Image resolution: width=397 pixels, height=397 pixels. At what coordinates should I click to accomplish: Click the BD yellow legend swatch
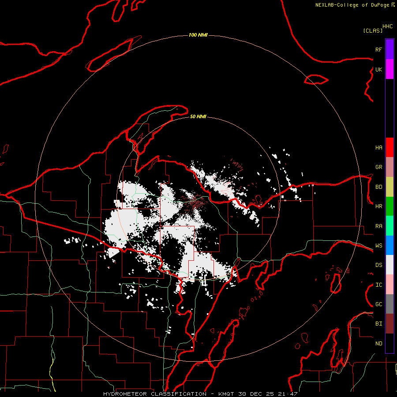390,187
